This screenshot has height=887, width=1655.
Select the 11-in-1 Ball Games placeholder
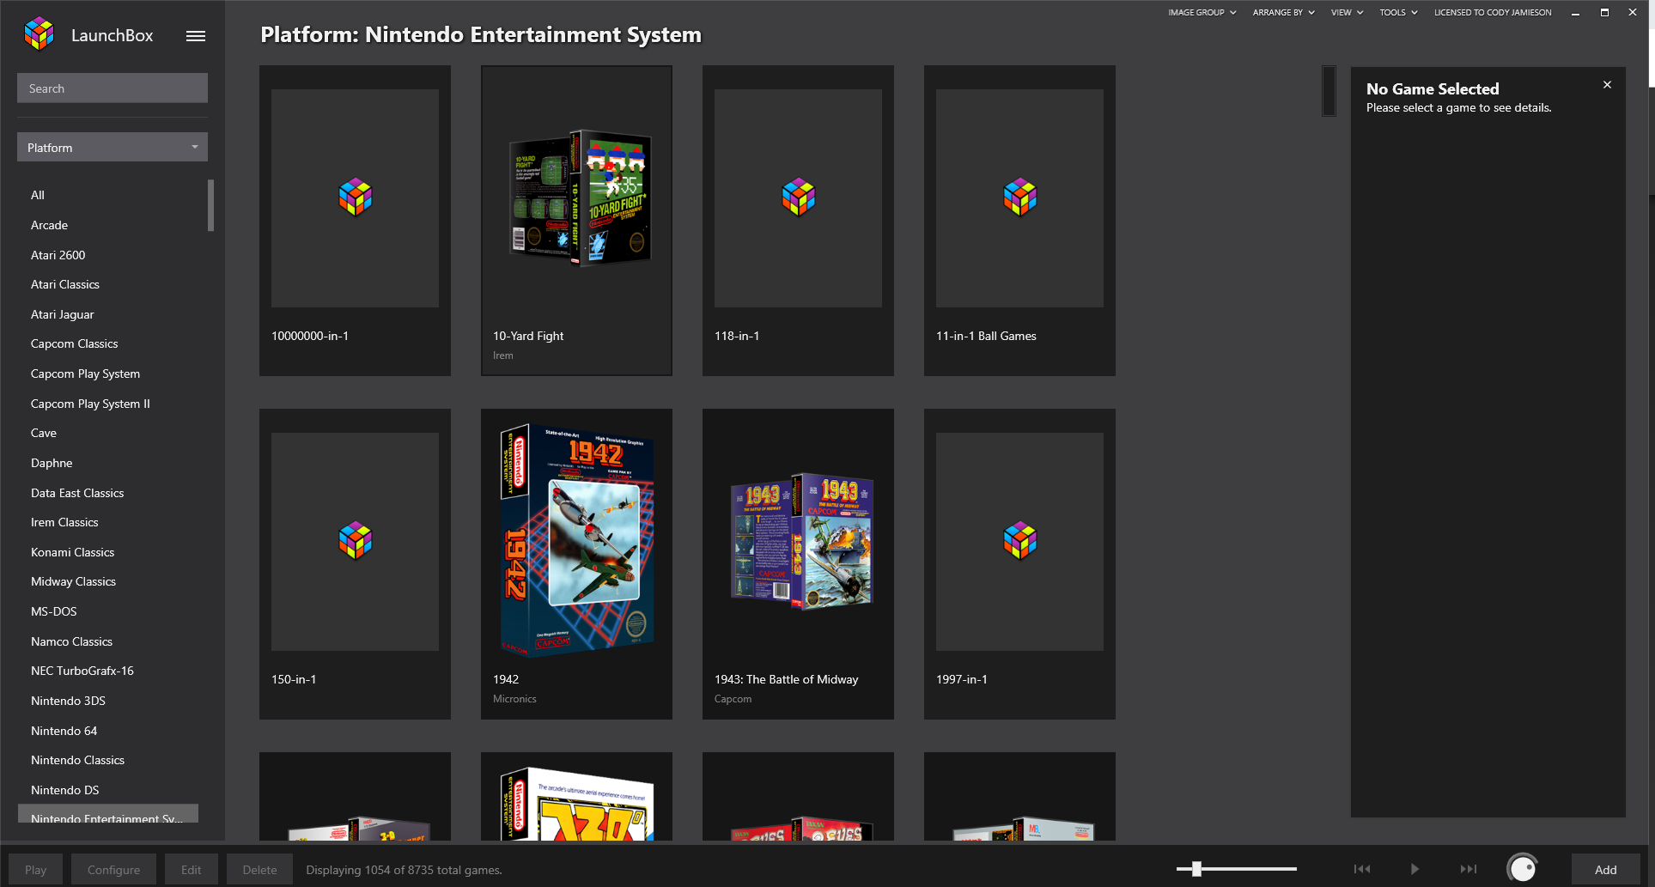point(1019,198)
